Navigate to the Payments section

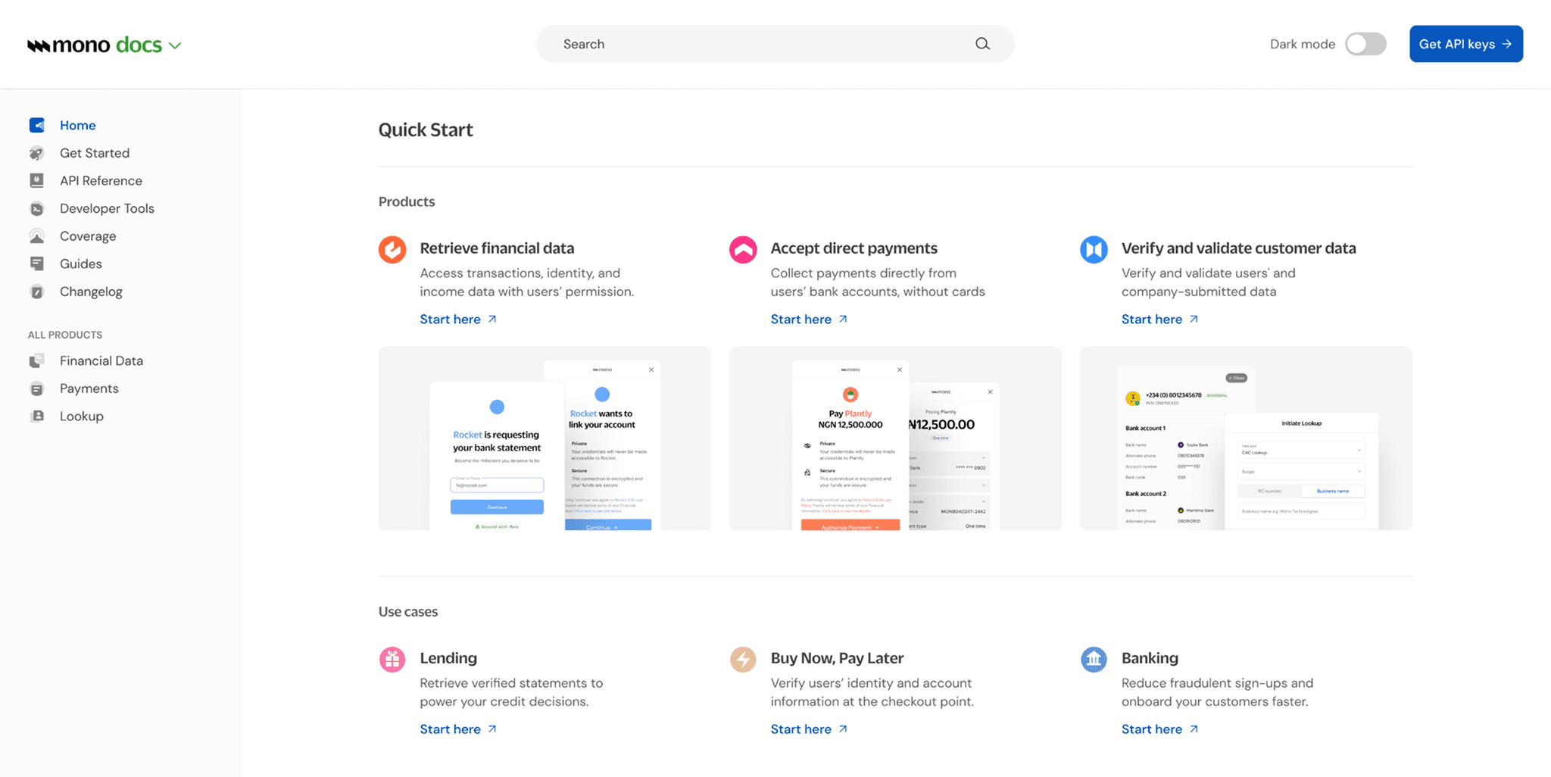click(x=89, y=388)
